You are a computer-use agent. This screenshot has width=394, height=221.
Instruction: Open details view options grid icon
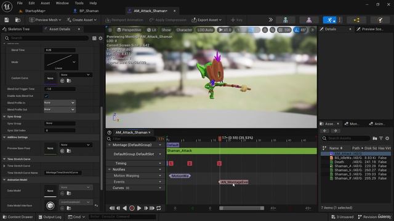(94, 38)
